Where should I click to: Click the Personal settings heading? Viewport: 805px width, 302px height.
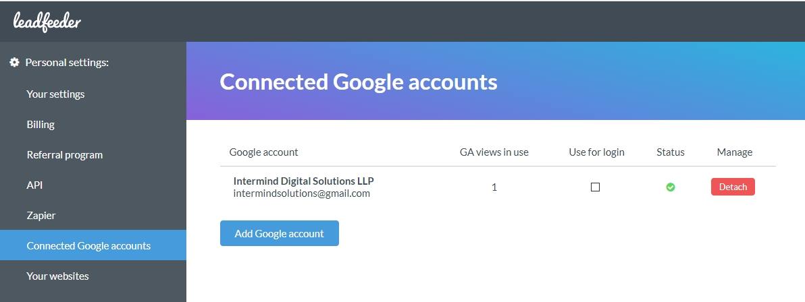point(67,63)
